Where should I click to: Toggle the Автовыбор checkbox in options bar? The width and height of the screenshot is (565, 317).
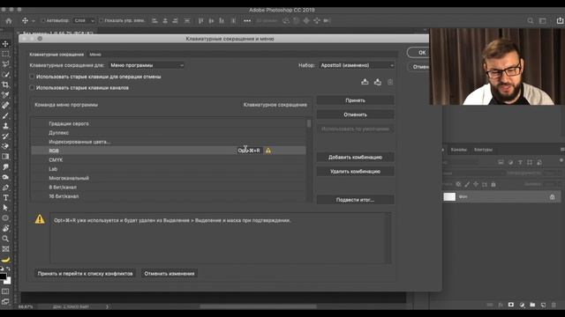[x=43, y=21]
